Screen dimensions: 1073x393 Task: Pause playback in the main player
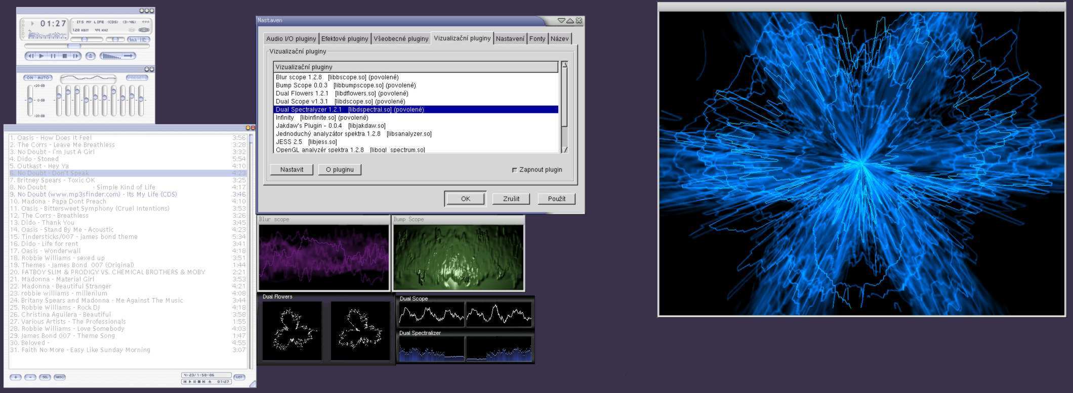[x=53, y=56]
